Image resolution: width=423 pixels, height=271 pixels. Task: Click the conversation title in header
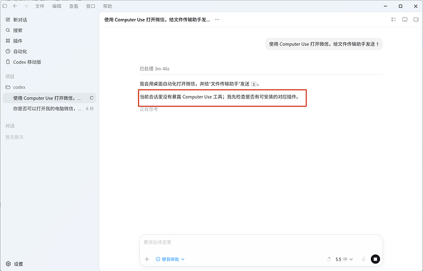[157, 20]
